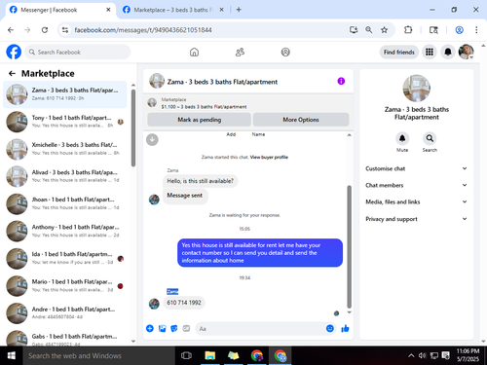The width and height of the screenshot is (487, 365).
Task: Open View buyer profile link
Action: (269, 157)
